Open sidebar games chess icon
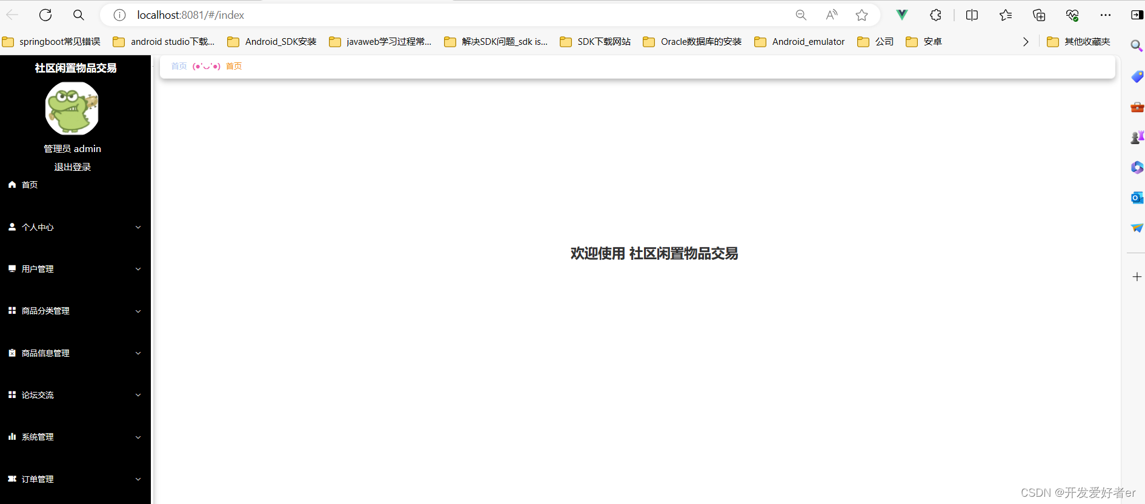This screenshot has height=504, width=1145. click(x=1137, y=138)
